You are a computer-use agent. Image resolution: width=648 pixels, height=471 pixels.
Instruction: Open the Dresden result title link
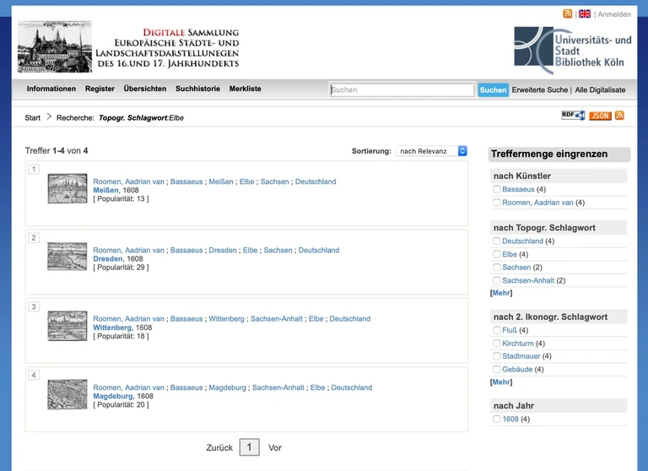point(108,259)
